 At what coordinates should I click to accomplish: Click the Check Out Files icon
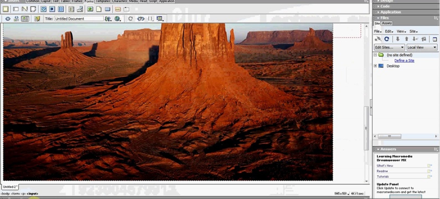[415, 39]
